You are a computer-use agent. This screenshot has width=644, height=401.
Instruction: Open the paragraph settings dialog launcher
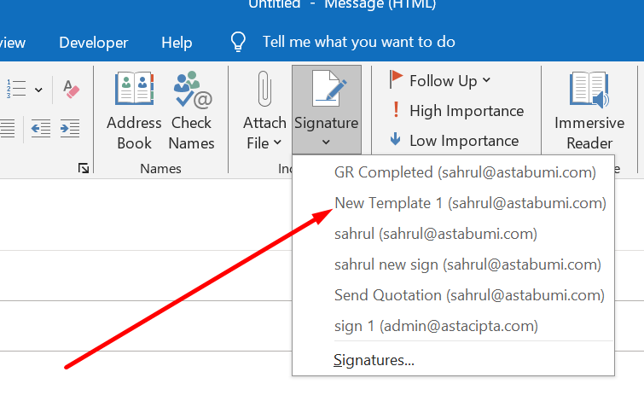83,169
